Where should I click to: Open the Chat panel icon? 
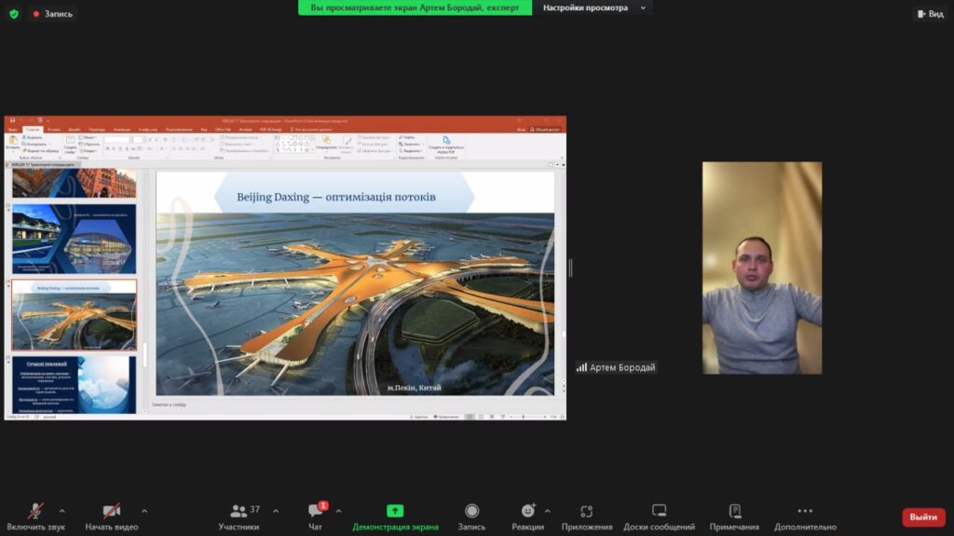[x=315, y=511]
